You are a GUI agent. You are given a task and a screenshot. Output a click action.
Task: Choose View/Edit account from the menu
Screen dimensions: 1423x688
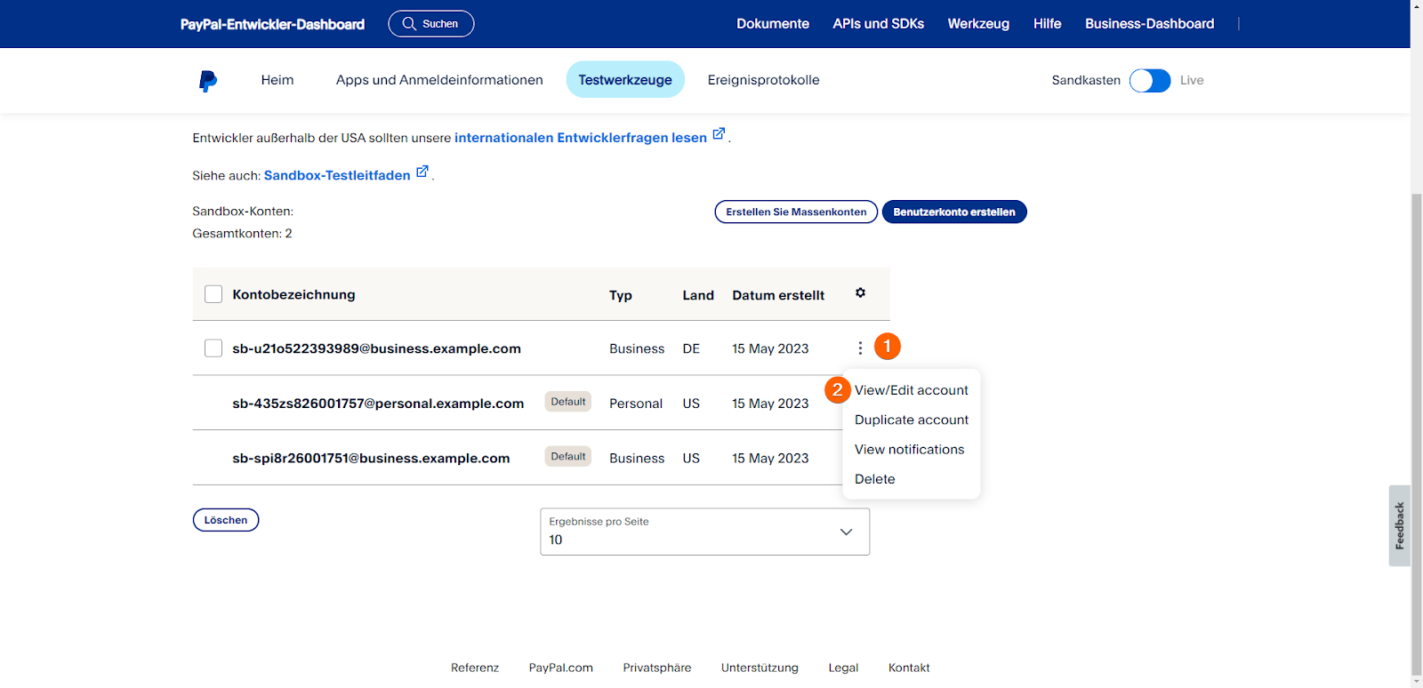coord(912,390)
